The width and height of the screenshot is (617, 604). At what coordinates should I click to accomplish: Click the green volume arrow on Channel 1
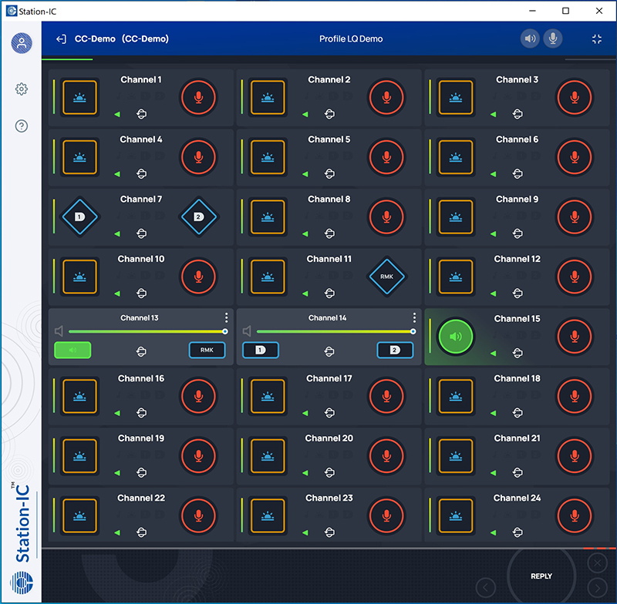click(117, 114)
